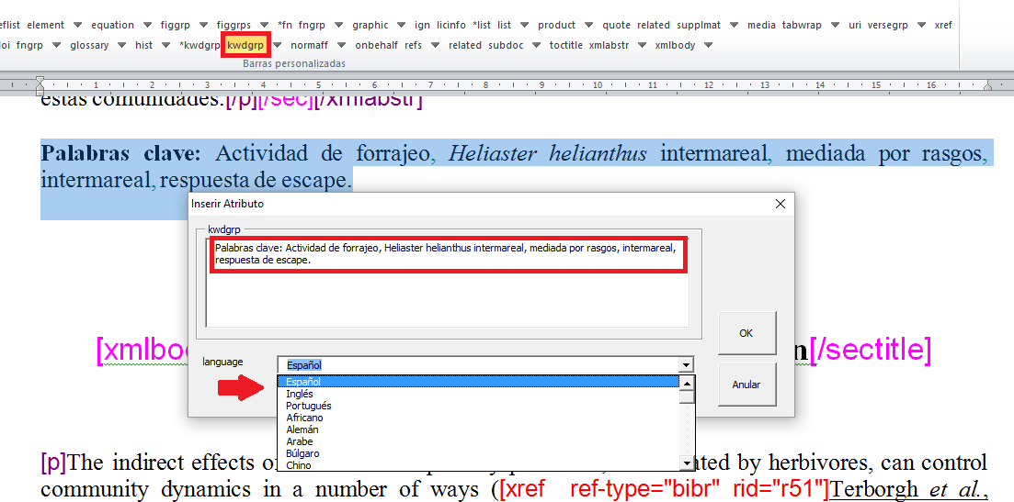
Task: Select Chino in the language dropdown list
Action: click(x=299, y=465)
